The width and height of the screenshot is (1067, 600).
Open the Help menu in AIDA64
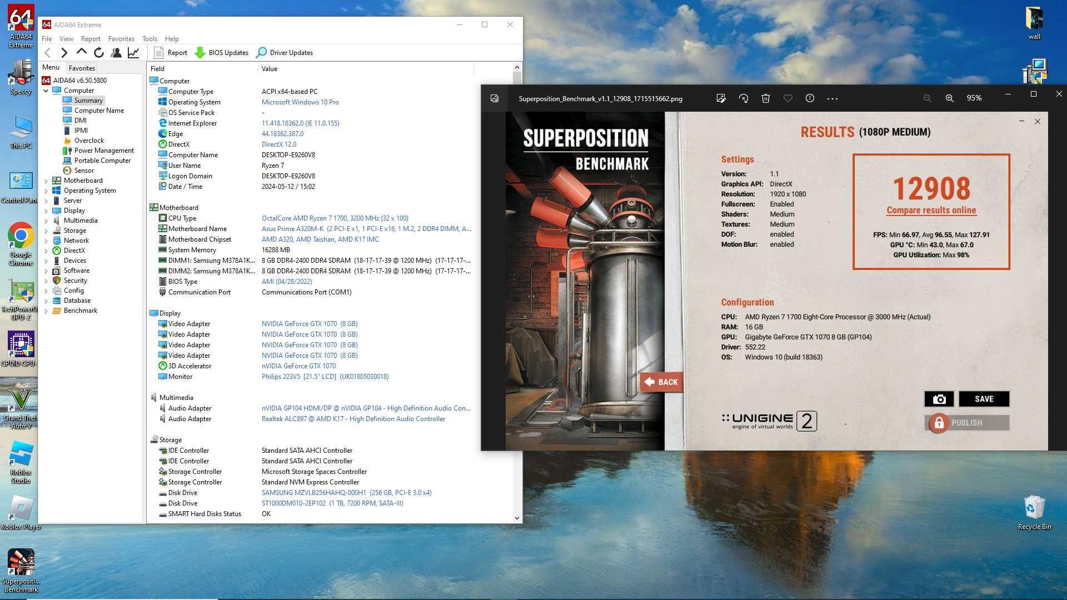pos(172,39)
